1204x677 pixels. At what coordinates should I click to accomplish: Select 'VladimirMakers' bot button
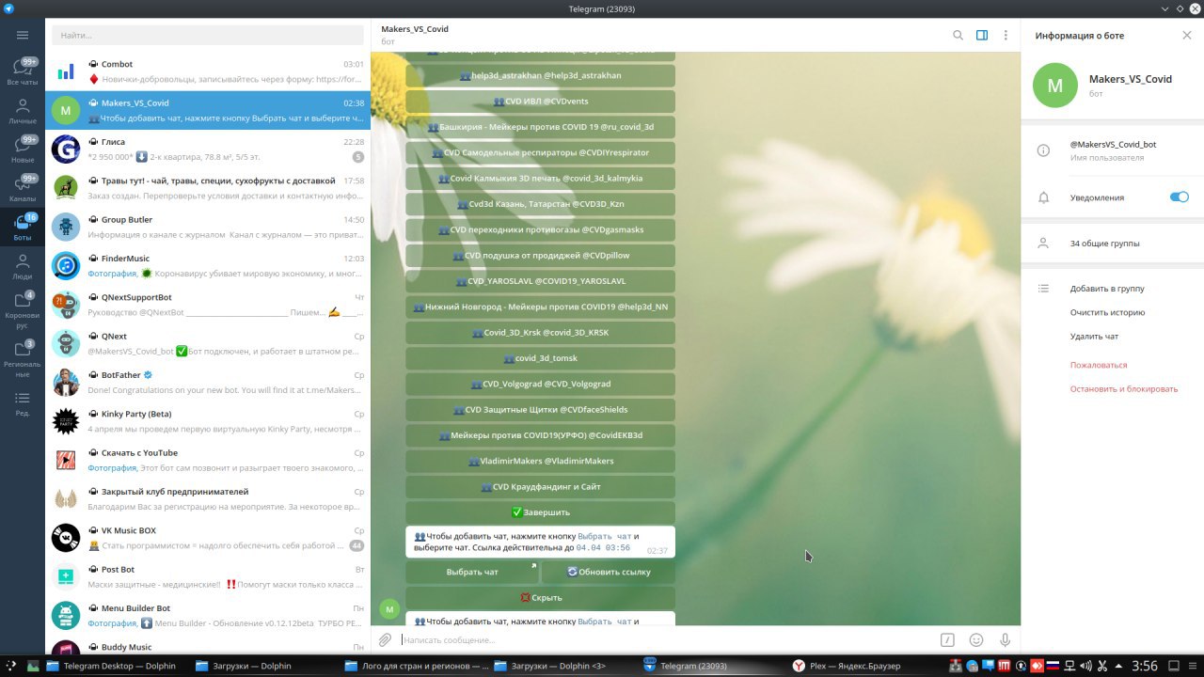click(x=540, y=461)
